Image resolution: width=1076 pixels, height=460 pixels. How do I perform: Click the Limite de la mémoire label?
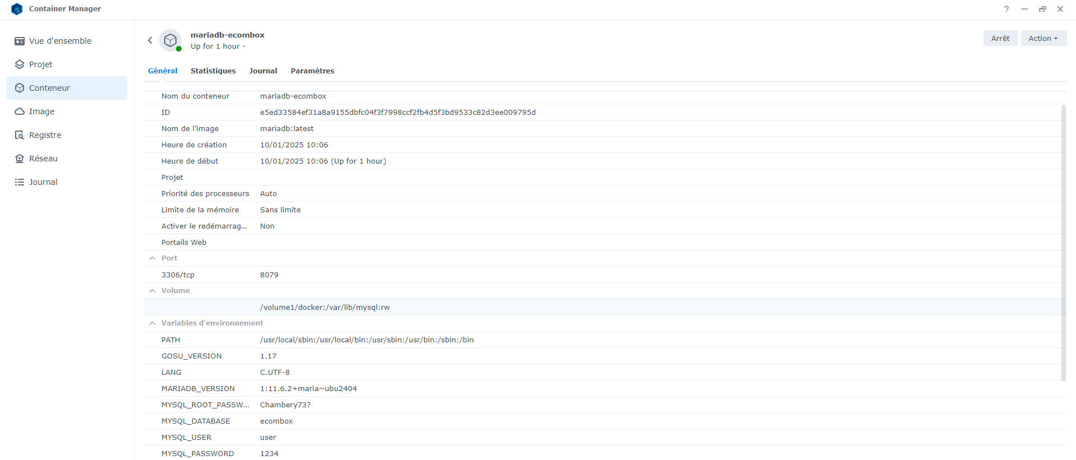click(x=200, y=210)
